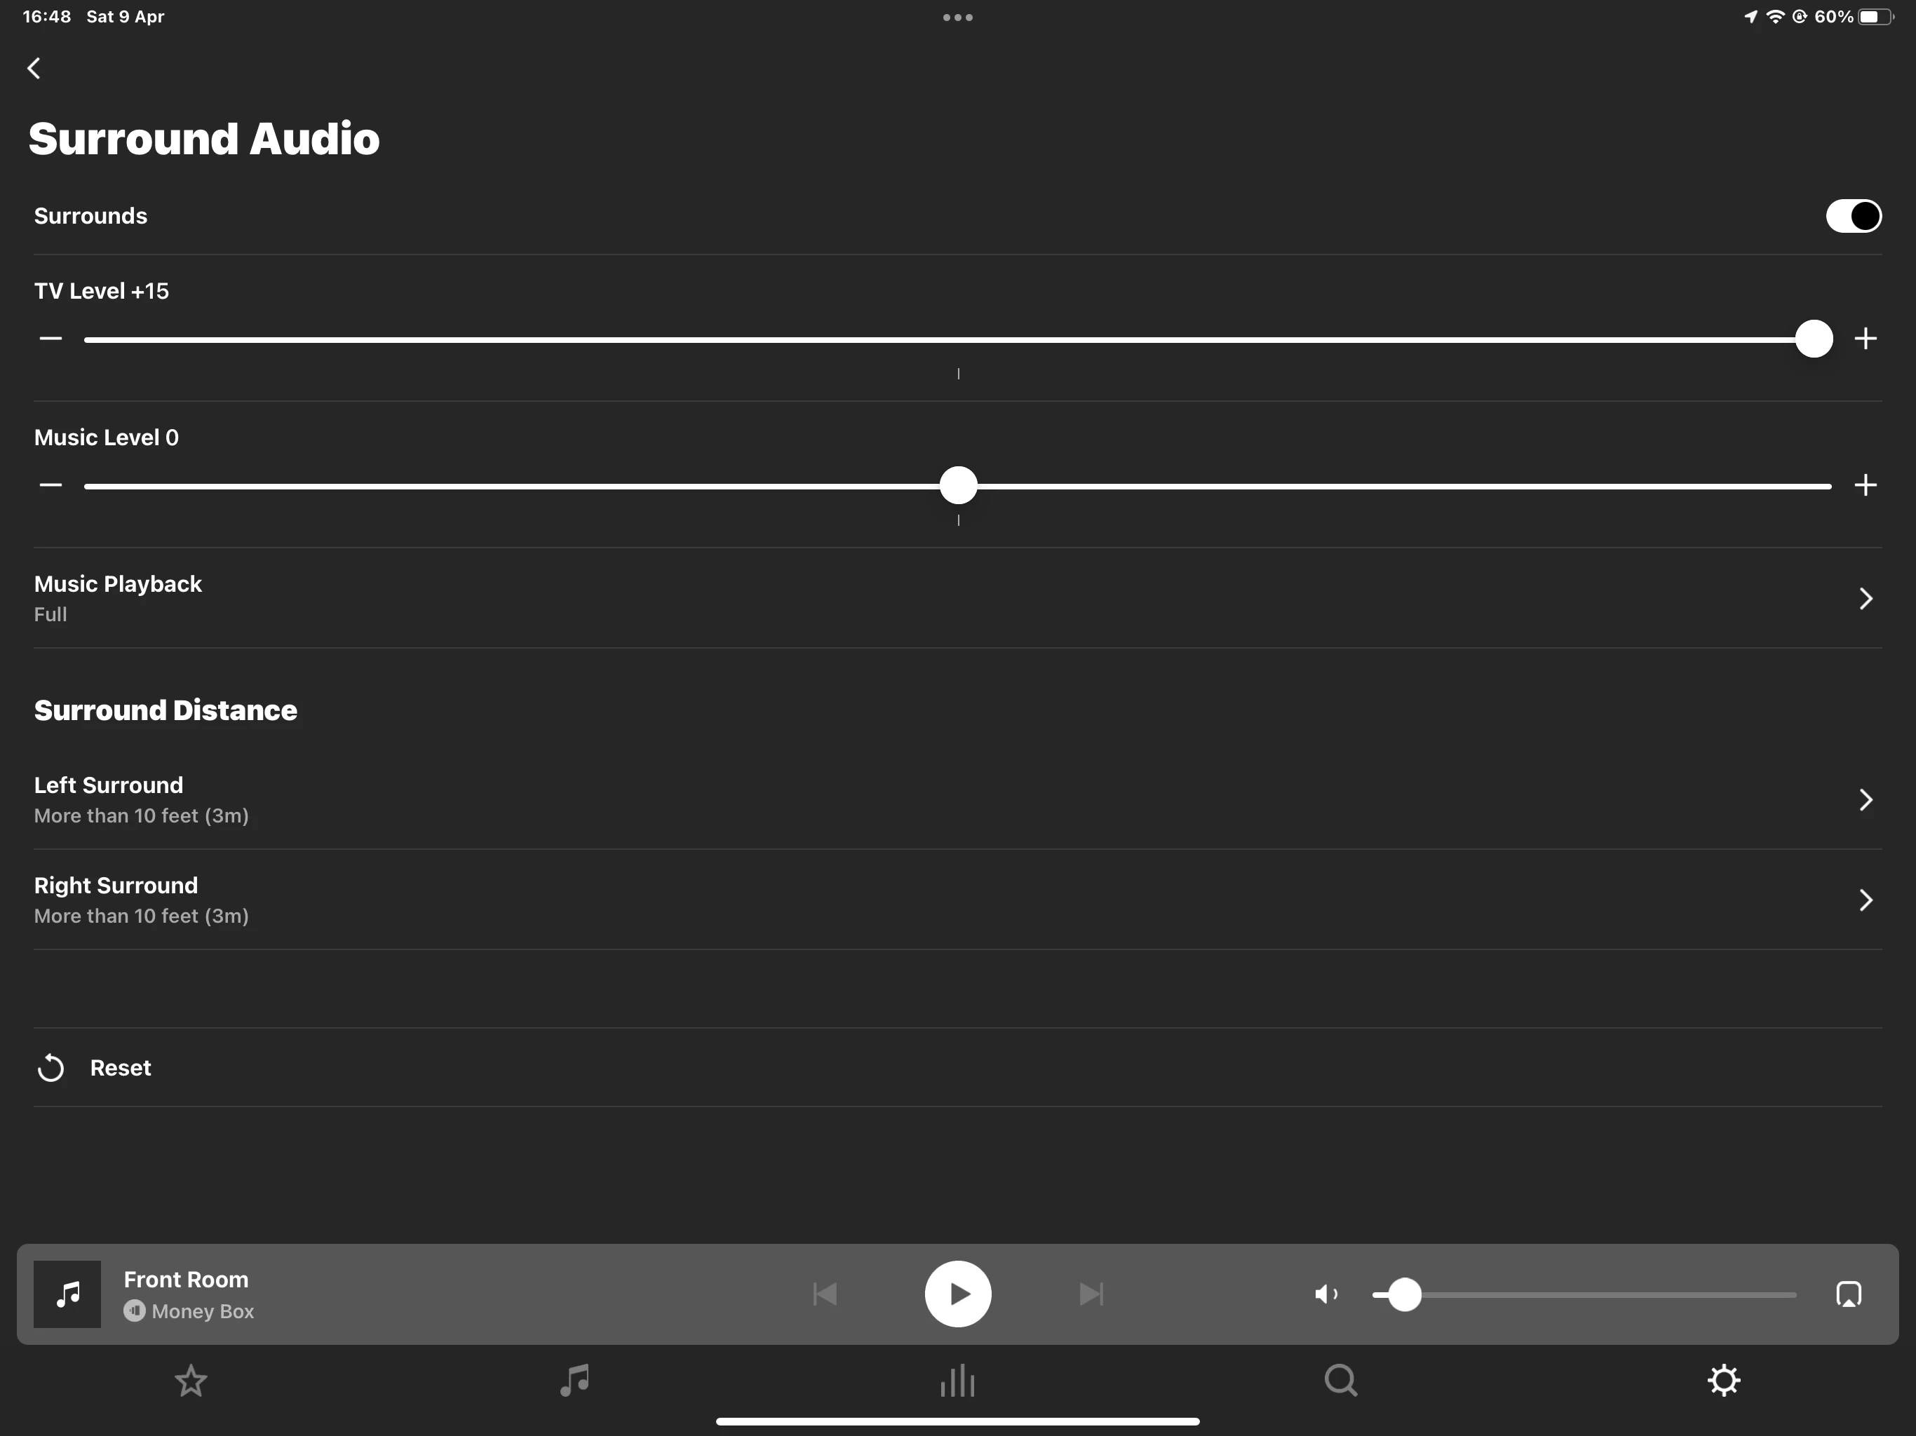Switch to the Rooms bars tab
The width and height of the screenshot is (1916, 1436).
coord(957,1381)
